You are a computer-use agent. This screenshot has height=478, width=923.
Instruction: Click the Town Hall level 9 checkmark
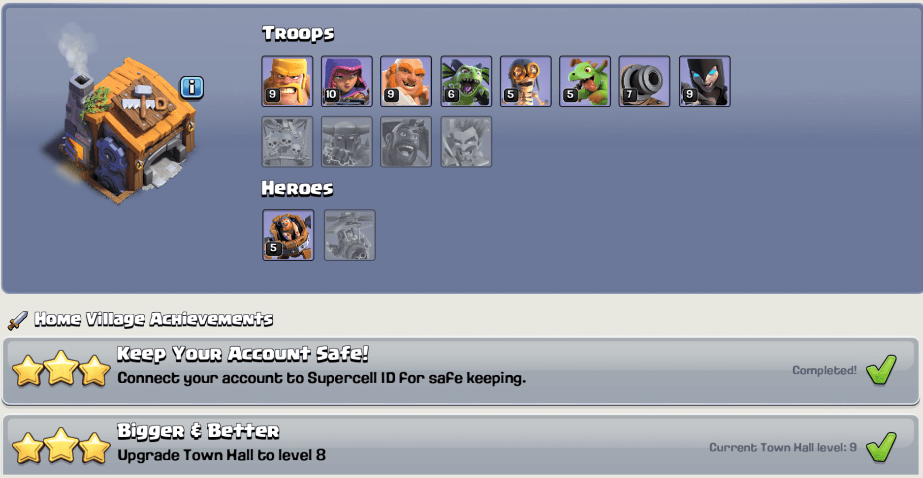tap(881, 447)
